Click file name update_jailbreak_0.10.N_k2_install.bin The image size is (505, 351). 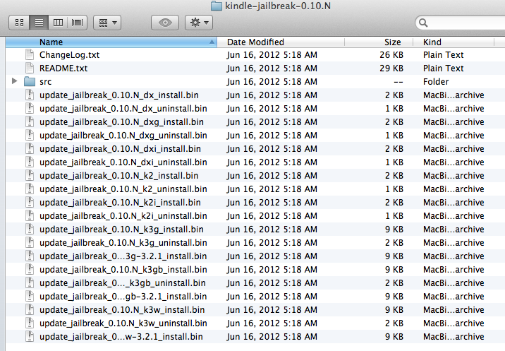point(118,176)
